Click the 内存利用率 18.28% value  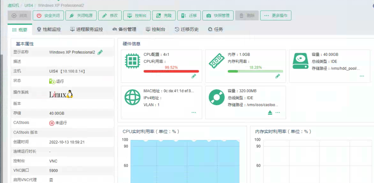[x=255, y=67]
